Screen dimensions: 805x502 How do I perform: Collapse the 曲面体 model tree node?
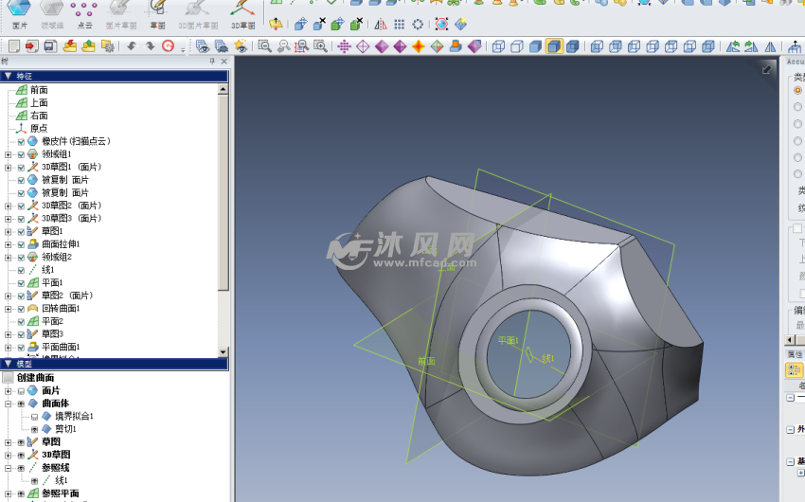[9, 403]
